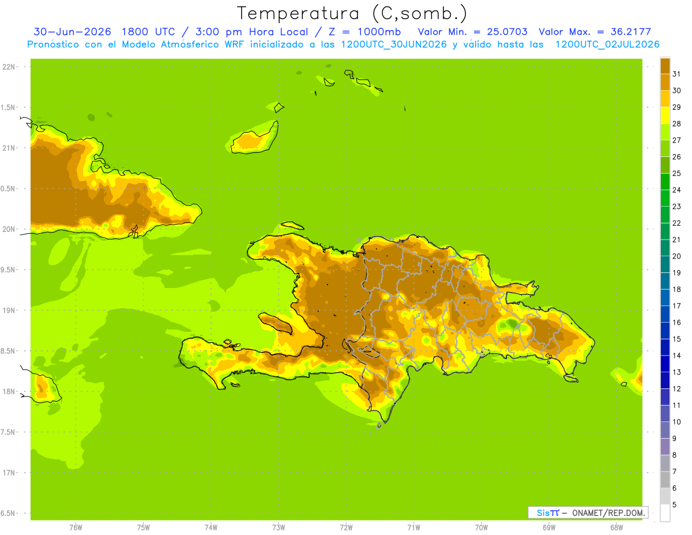The height and width of the screenshot is (535, 692).
Task: Click the '18N' latitude label
Action: coord(9,391)
